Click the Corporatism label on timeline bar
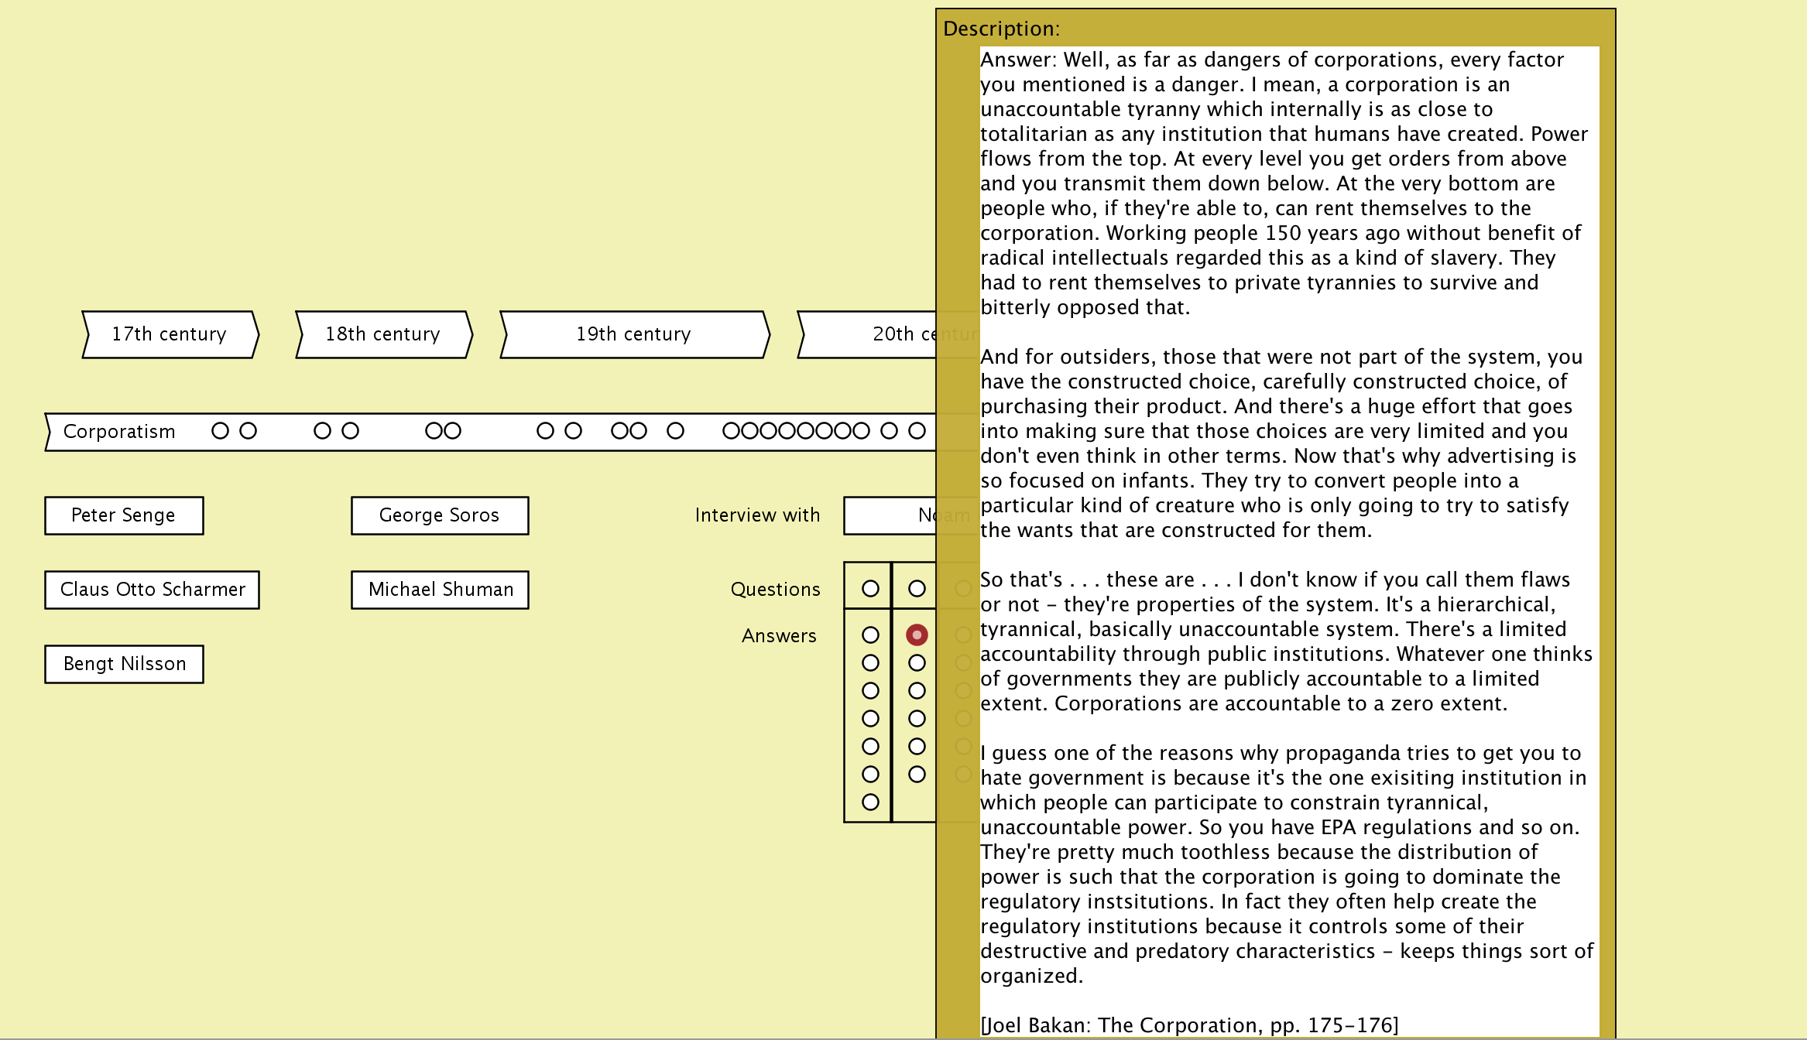Viewport: 1807px width, 1040px height. [x=119, y=432]
